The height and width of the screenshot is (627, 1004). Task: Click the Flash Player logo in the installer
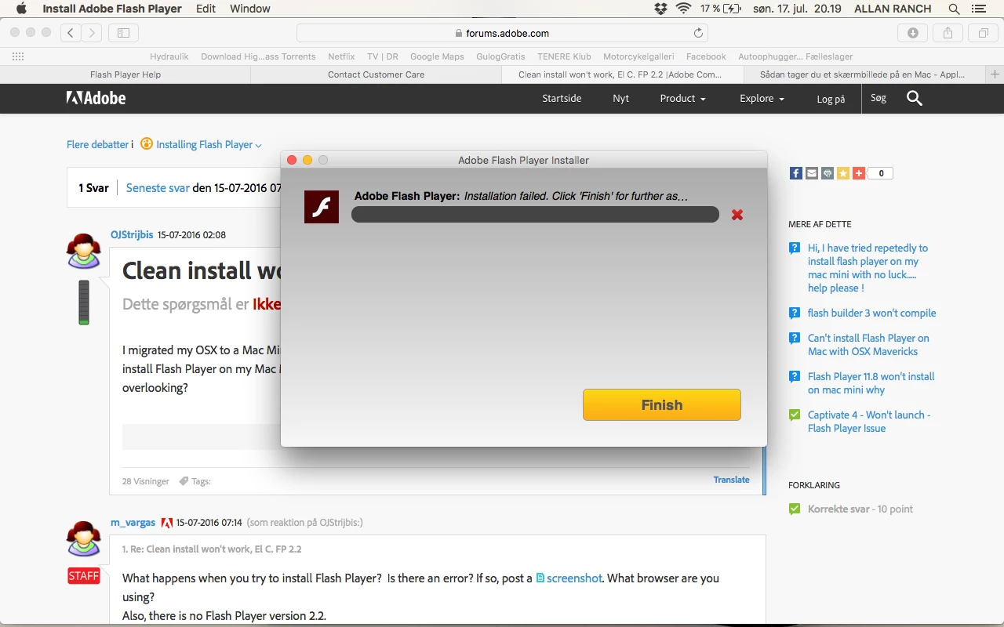pos(322,207)
